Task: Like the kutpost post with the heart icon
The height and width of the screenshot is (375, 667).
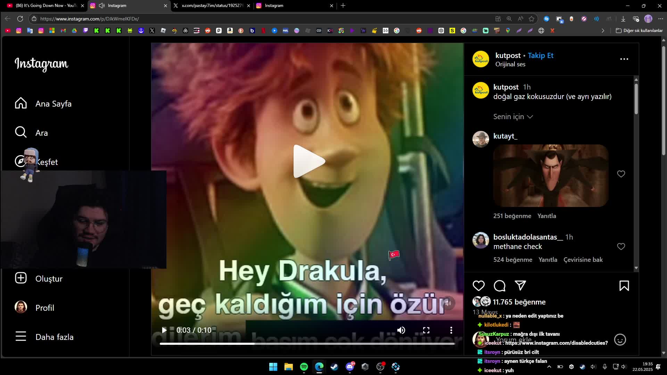Action: pyautogui.click(x=479, y=286)
